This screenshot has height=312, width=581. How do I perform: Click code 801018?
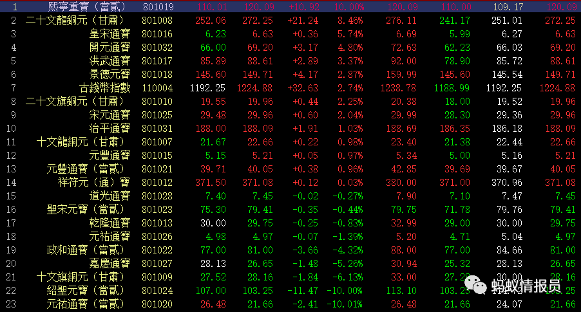tap(157, 75)
